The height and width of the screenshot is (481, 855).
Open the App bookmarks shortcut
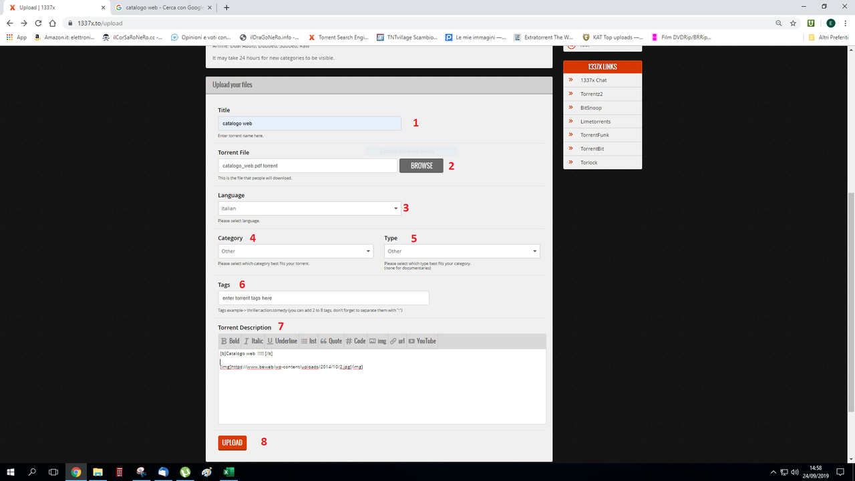click(x=17, y=37)
